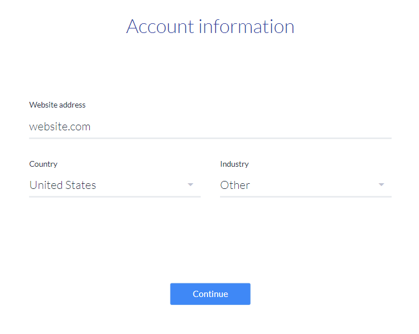
Task: Click the Industry dropdown arrow icon
Action: [381, 185]
